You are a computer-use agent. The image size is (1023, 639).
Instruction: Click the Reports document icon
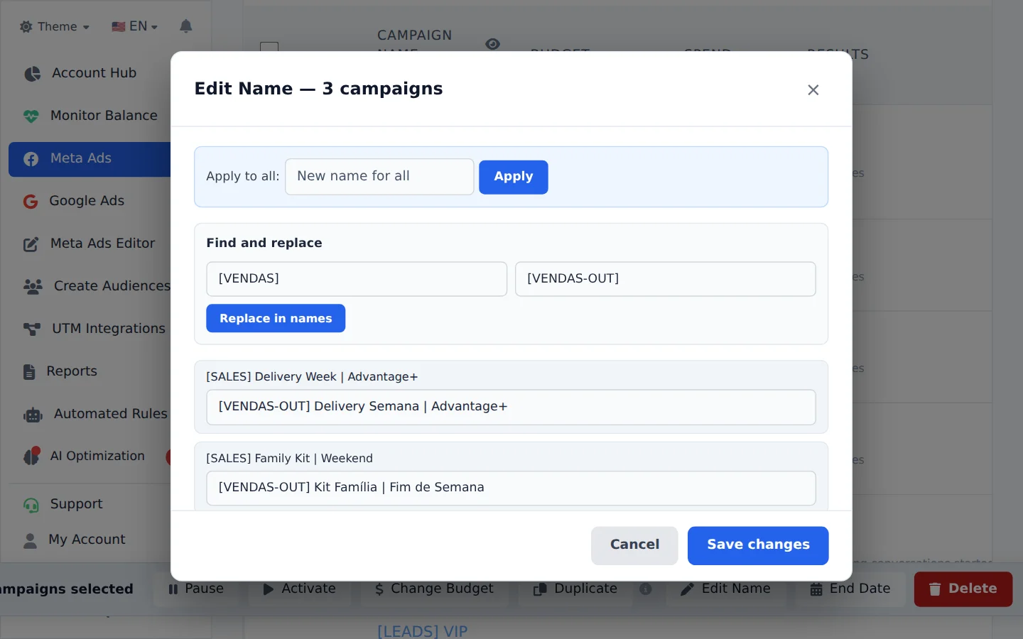[29, 371]
